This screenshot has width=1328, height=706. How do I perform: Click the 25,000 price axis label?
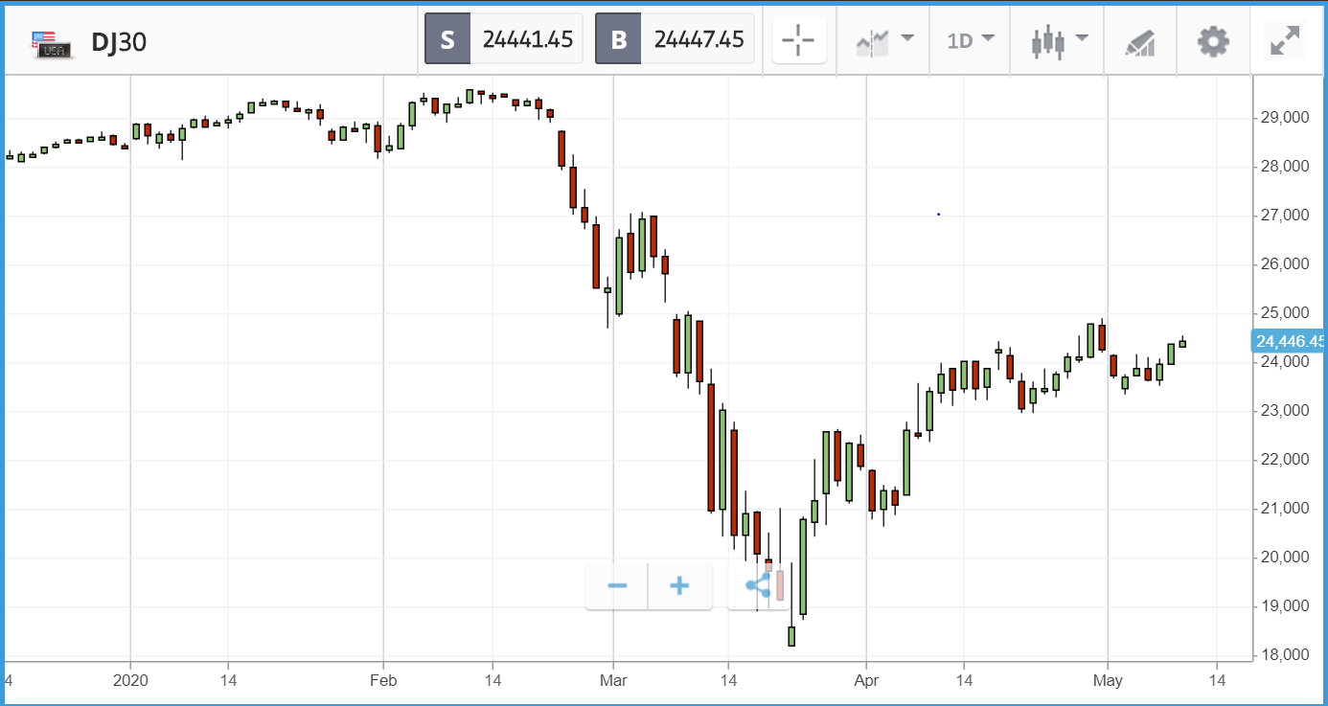click(x=1286, y=313)
